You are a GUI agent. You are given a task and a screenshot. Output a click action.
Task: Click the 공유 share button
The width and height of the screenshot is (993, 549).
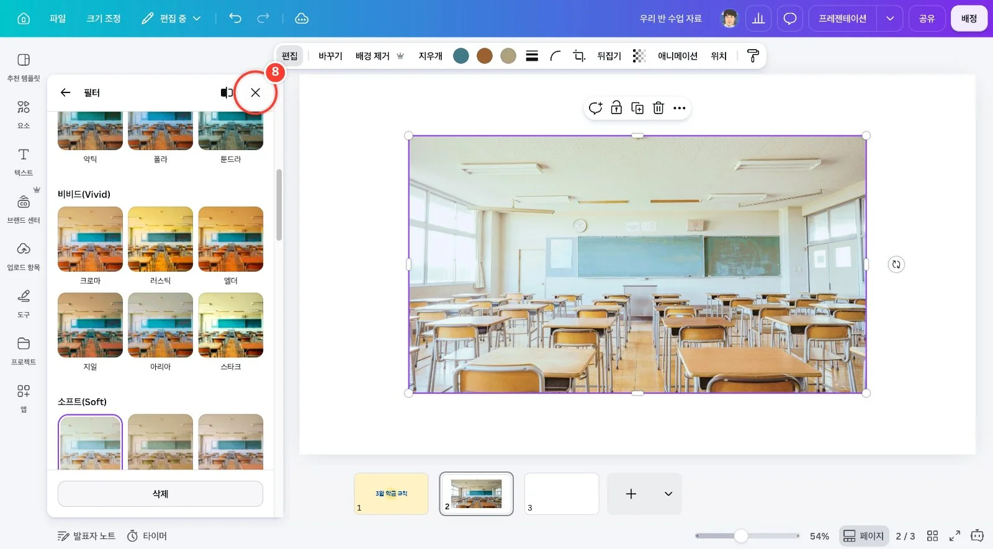(x=927, y=19)
